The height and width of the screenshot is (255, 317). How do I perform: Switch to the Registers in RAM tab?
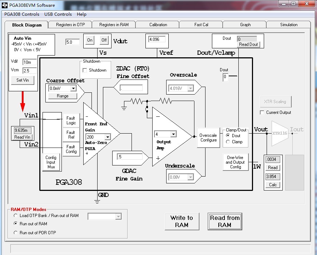114,25
